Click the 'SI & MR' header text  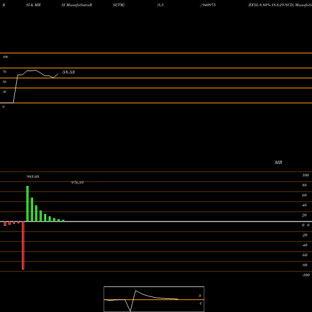click(x=33, y=5)
